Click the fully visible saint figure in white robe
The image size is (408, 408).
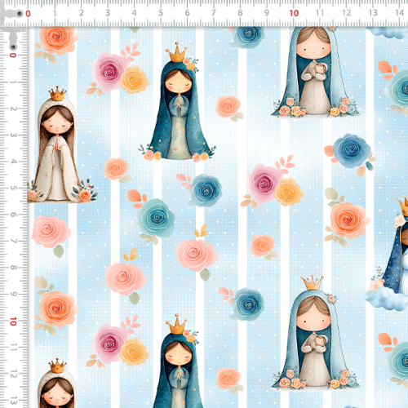[59, 145]
